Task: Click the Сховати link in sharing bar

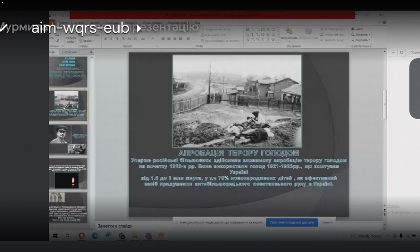Action: pyautogui.click(x=326, y=222)
